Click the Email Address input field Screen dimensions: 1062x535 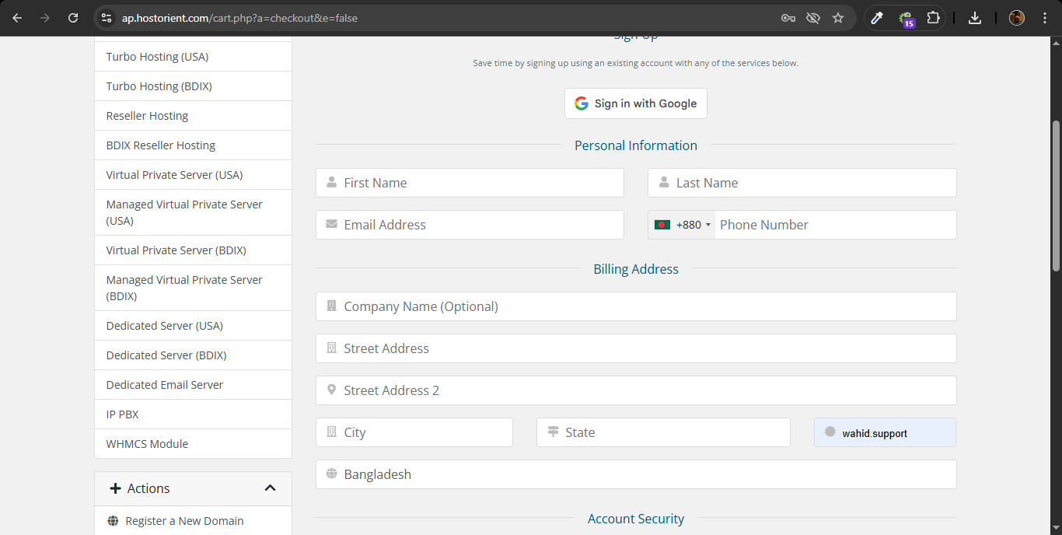470,225
